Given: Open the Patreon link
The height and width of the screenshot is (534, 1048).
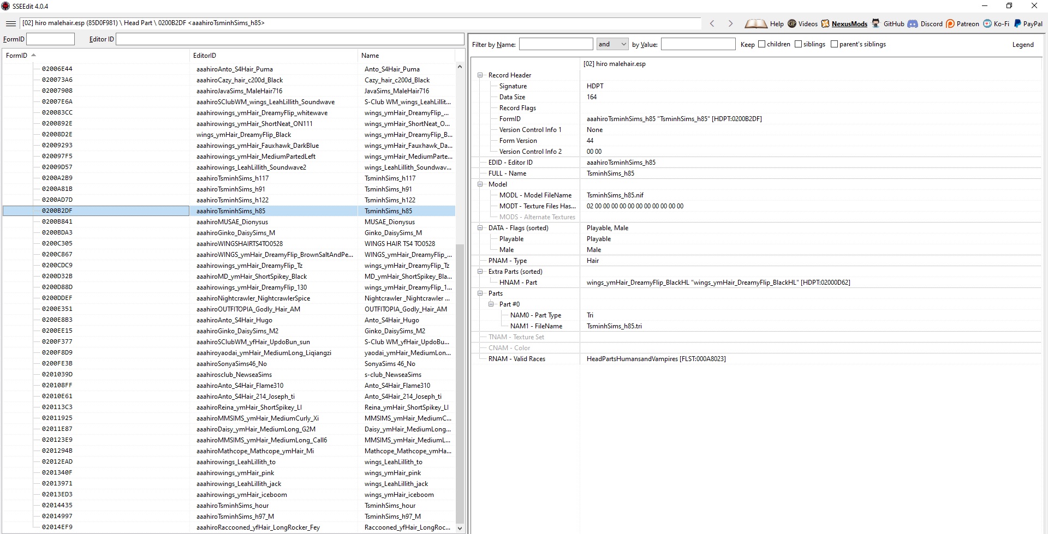Looking at the screenshot, I should pyautogui.click(x=968, y=24).
